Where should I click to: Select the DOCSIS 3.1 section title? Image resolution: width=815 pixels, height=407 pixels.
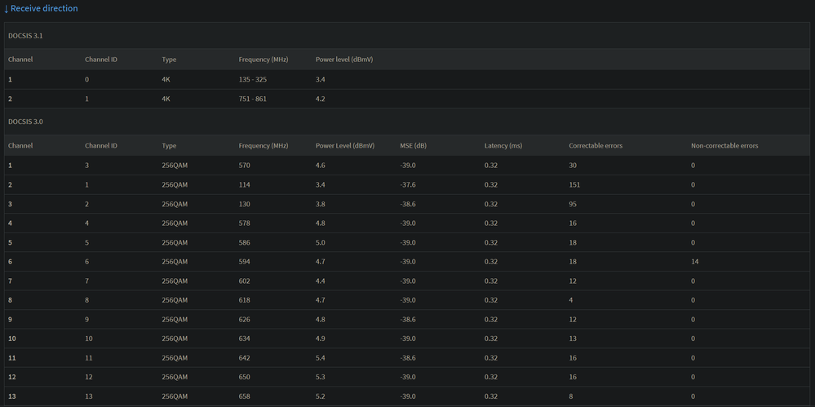(25, 36)
